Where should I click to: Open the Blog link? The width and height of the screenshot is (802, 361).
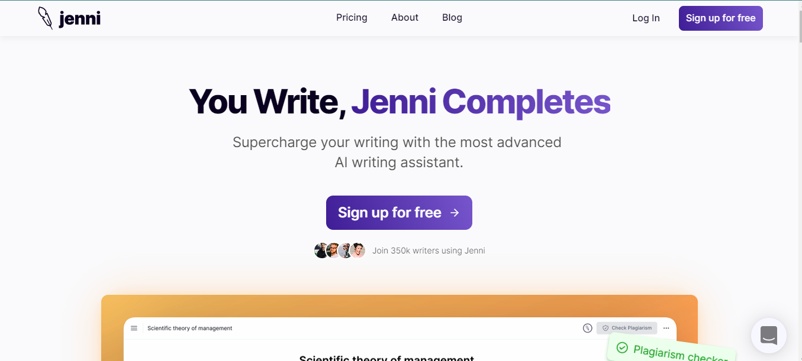point(452,18)
